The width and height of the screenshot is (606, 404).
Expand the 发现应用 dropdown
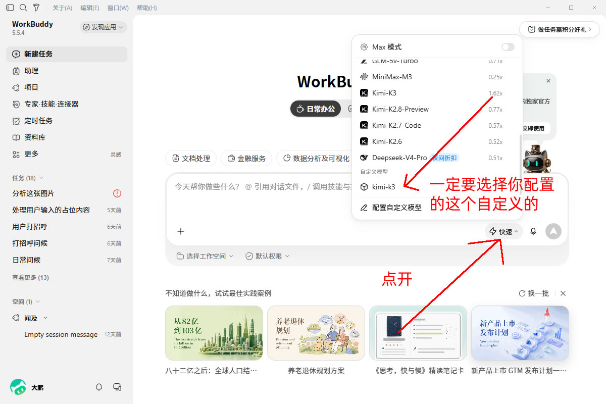tap(103, 27)
